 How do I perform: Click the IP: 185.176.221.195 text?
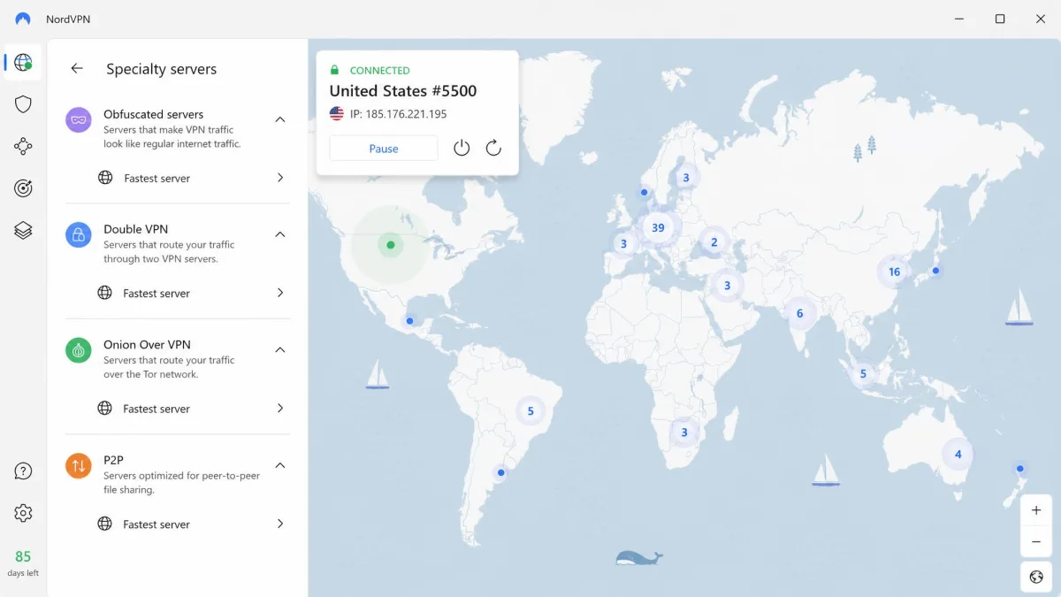[398, 114]
